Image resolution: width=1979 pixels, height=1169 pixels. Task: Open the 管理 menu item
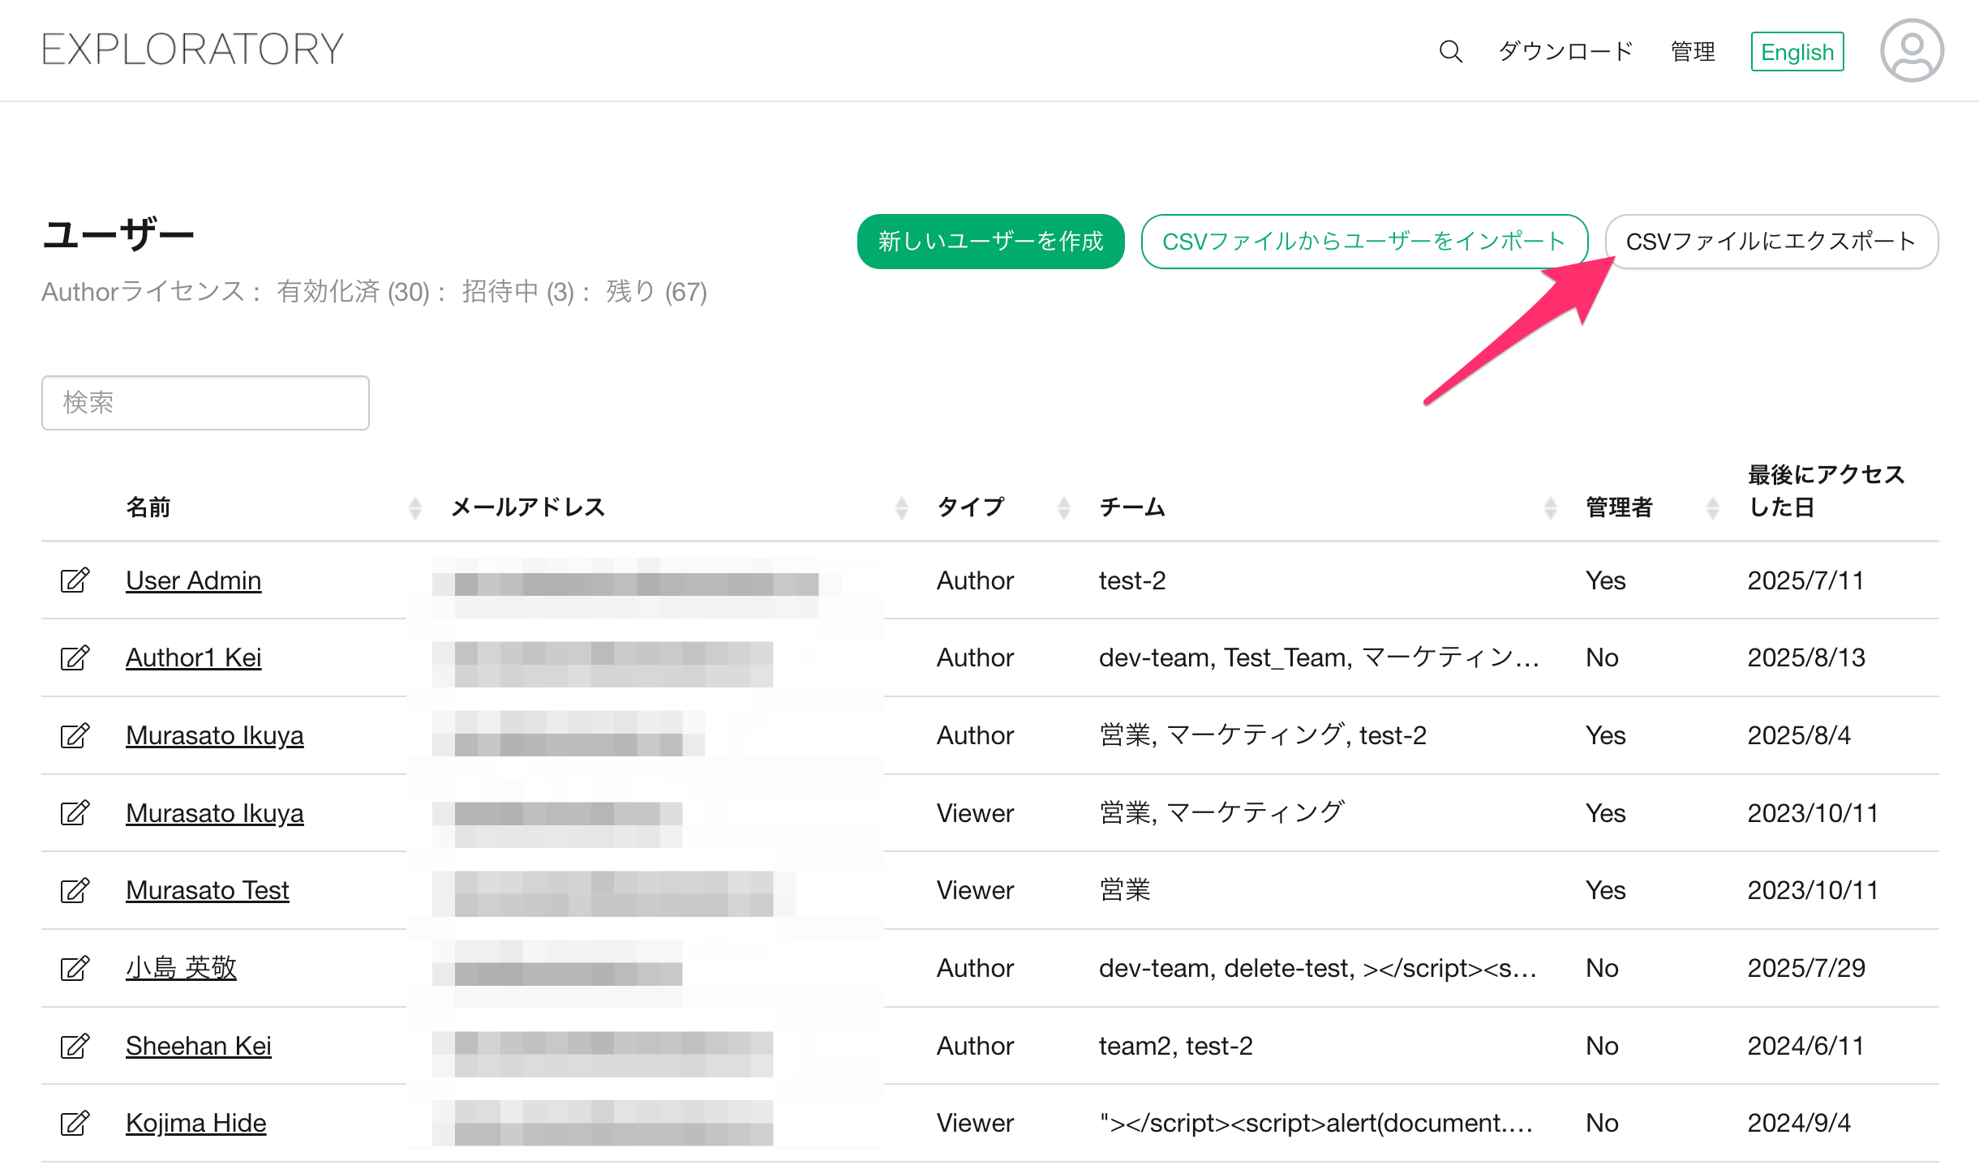coord(1693,52)
